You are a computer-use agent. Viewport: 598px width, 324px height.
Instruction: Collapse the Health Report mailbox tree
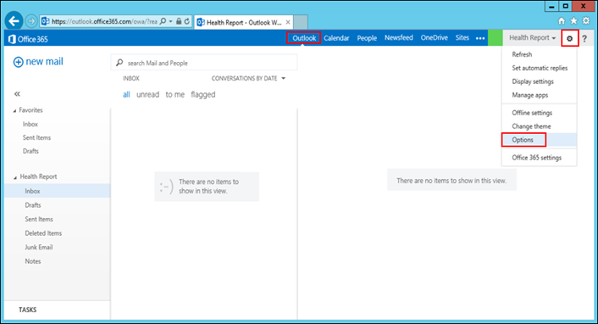click(15, 177)
